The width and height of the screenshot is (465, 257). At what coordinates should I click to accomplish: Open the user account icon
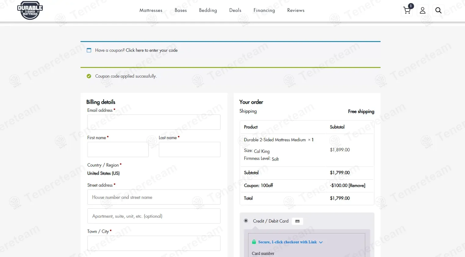pos(423,10)
